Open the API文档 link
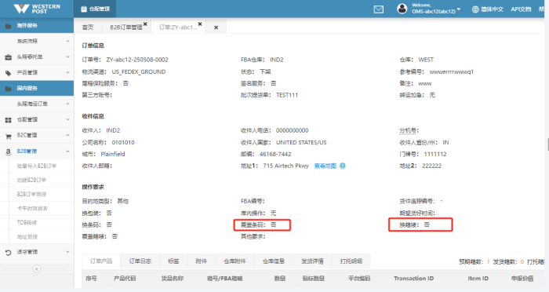 pyautogui.click(x=521, y=9)
